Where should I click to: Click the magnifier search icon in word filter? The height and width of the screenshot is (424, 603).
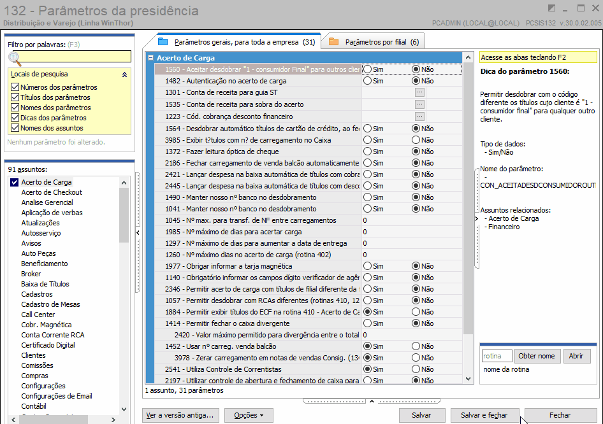[15, 58]
